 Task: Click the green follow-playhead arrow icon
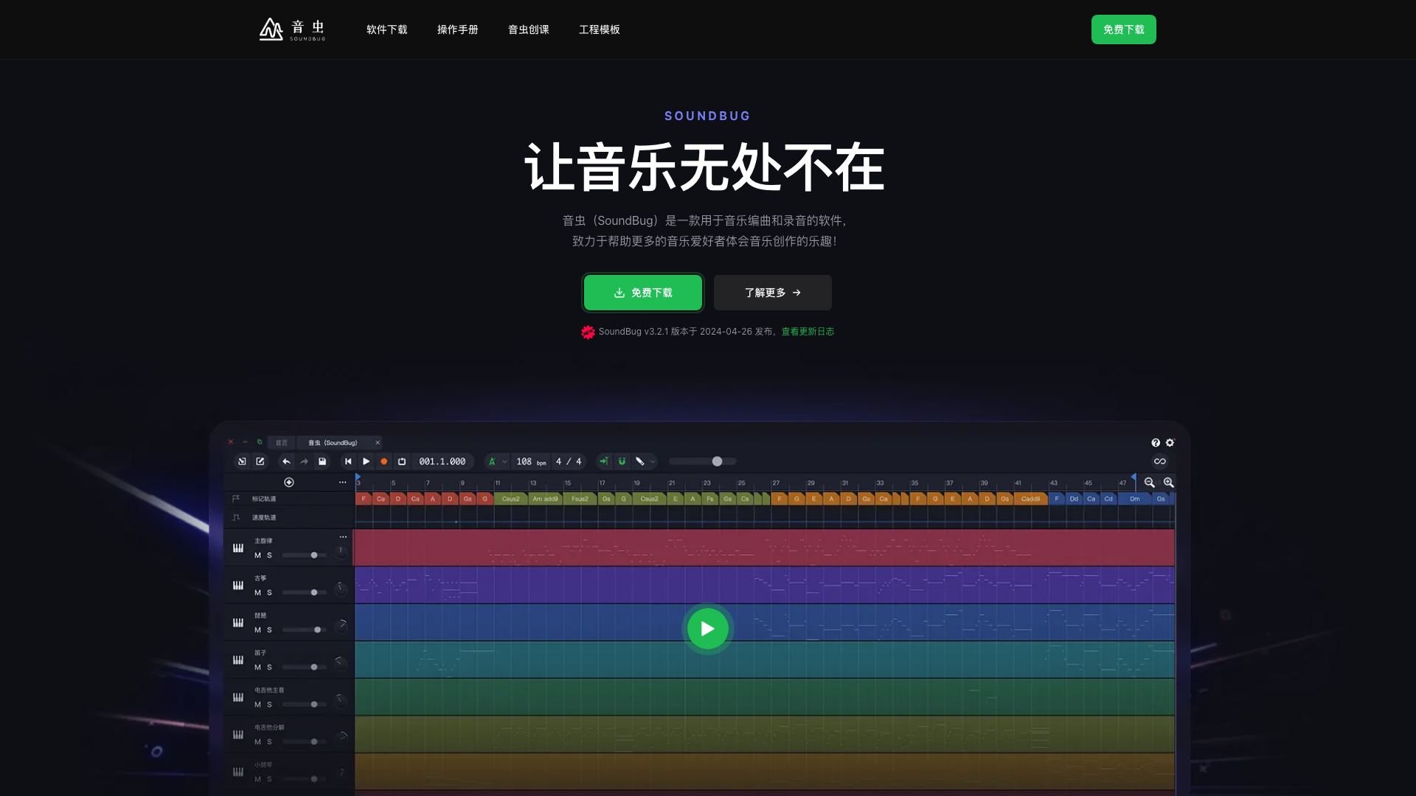[x=604, y=461]
